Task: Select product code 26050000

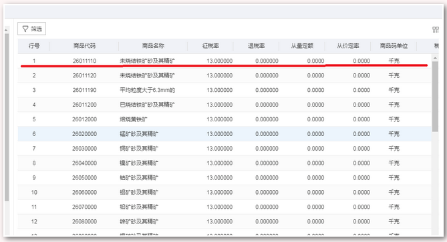Action: (84, 178)
